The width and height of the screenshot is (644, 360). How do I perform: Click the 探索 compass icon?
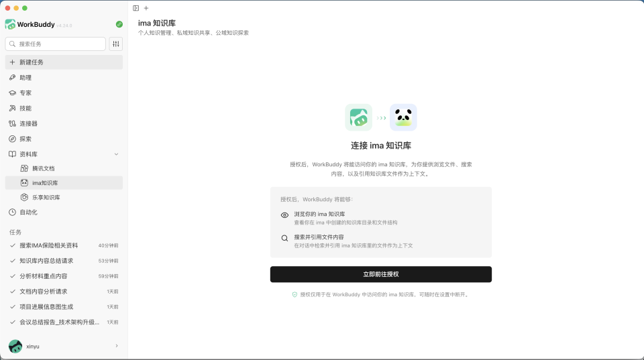(12, 139)
